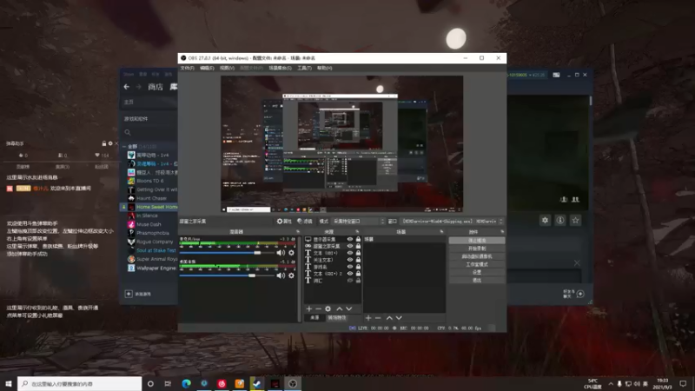Move selected scene down
The image size is (695, 391).
pos(399,318)
